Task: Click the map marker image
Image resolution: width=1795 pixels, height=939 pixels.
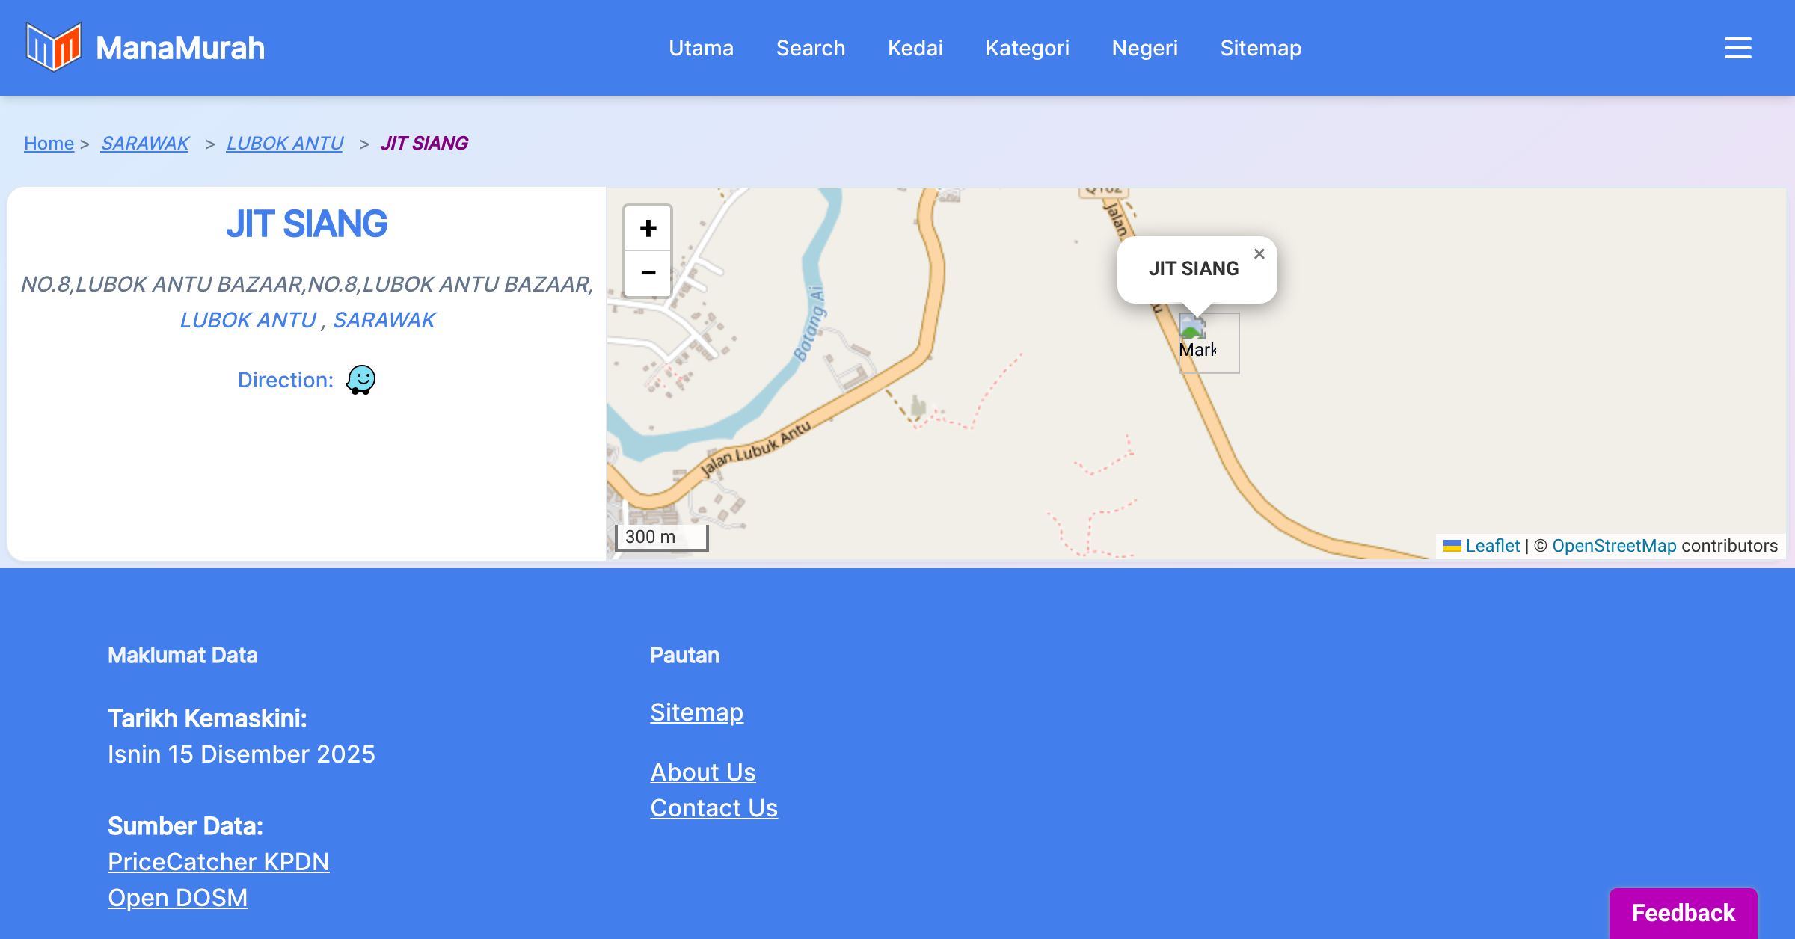Action: coord(1194,330)
